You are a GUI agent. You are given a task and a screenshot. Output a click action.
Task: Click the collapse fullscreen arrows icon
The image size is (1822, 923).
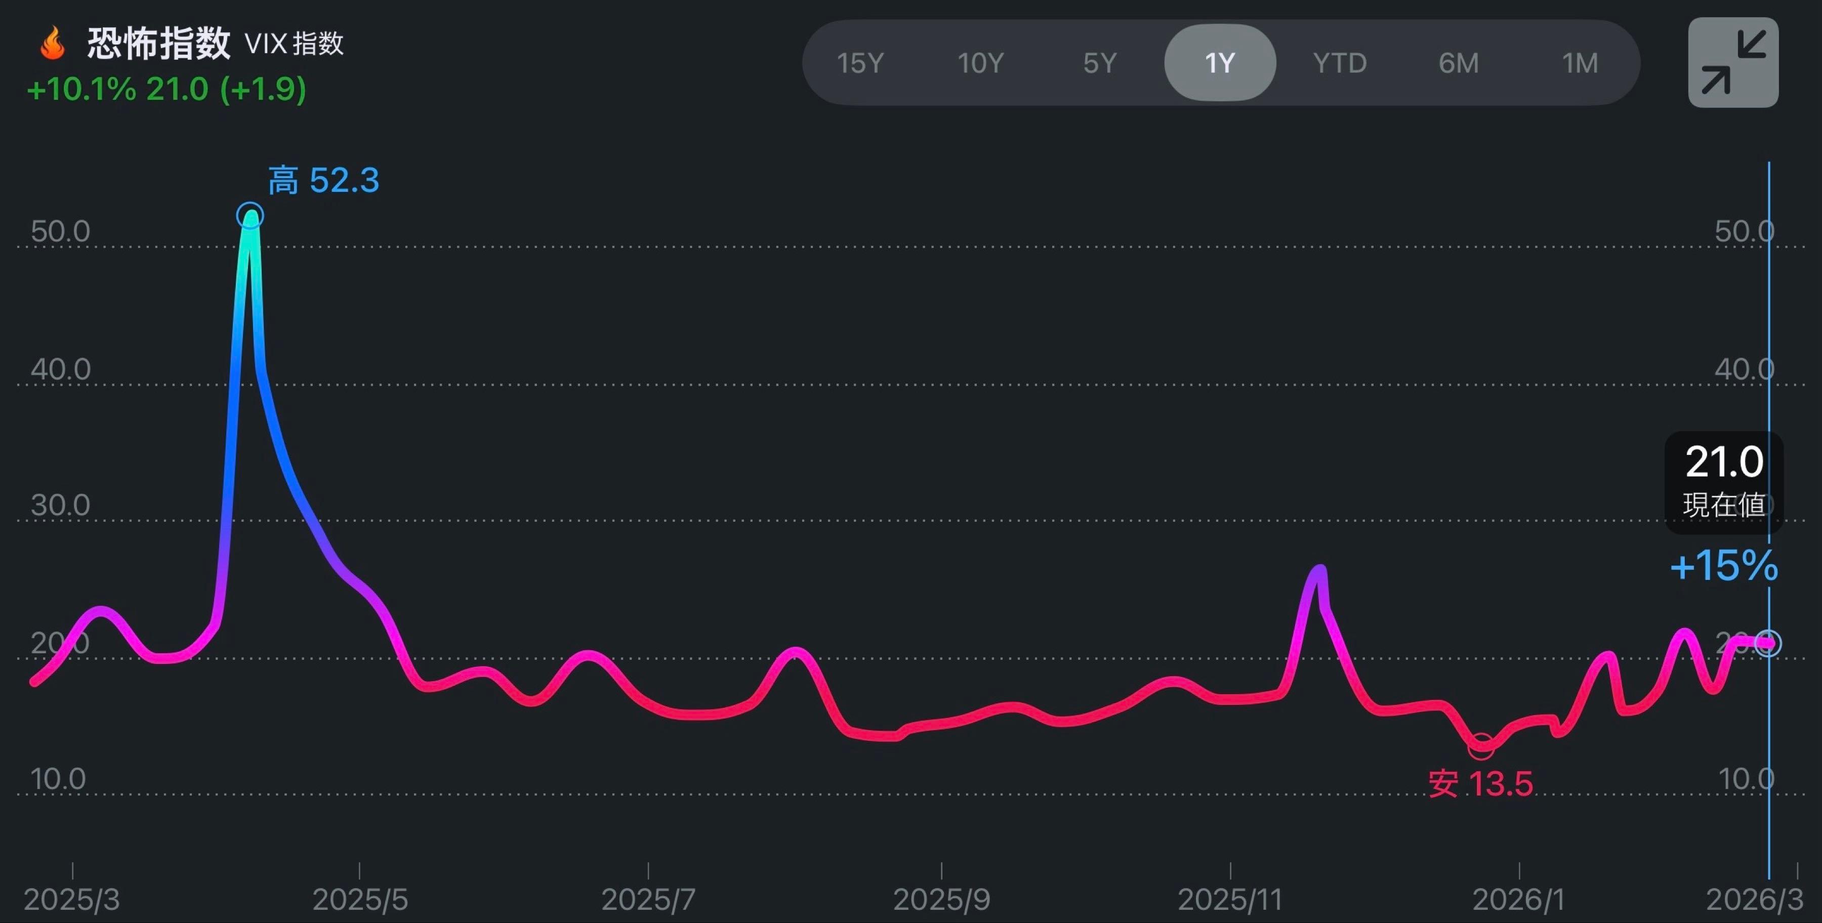1733,62
